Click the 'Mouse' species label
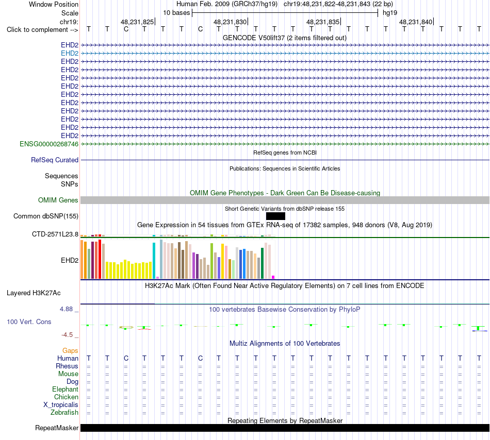Image resolution: width=490 pixels, height=440 pixels. (68, 374)
